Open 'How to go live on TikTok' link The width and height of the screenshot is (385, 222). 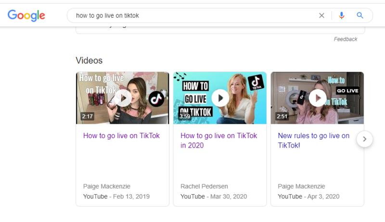click(x=121, y=136)
